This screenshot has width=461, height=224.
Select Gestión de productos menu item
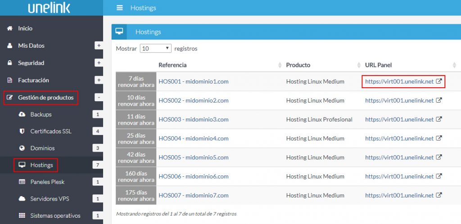click(45, 98)
